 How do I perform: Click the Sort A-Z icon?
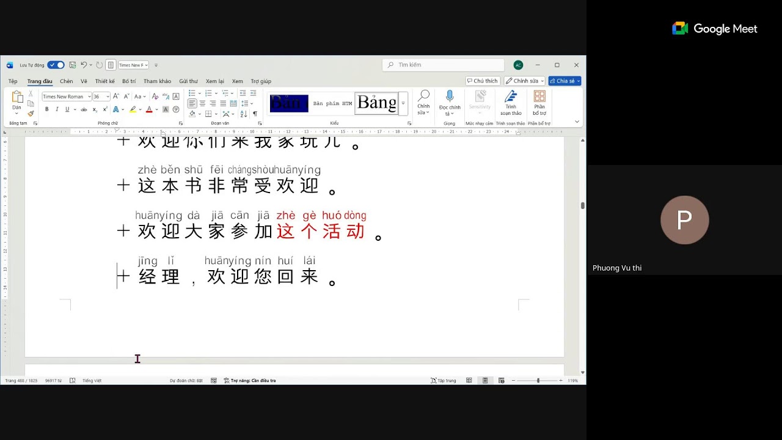pyautogui.click(x=244, y=114)
